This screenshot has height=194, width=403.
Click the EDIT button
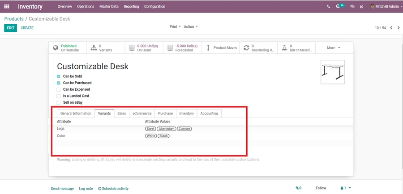[11, 28]
